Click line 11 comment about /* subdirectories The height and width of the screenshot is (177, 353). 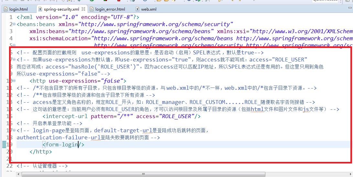166,88
